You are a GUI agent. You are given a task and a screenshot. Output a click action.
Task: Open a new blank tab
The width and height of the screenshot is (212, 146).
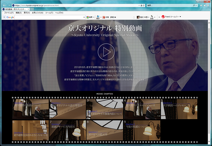coord(32,9)
